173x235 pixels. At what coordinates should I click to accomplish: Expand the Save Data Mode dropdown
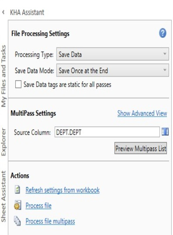(x=113, y=70)
